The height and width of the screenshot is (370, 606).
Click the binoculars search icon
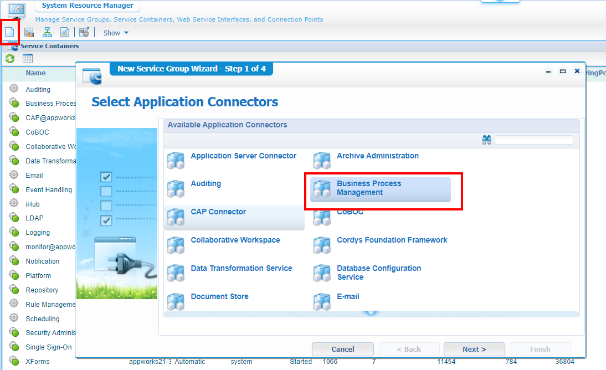click(x=486, y=140)
